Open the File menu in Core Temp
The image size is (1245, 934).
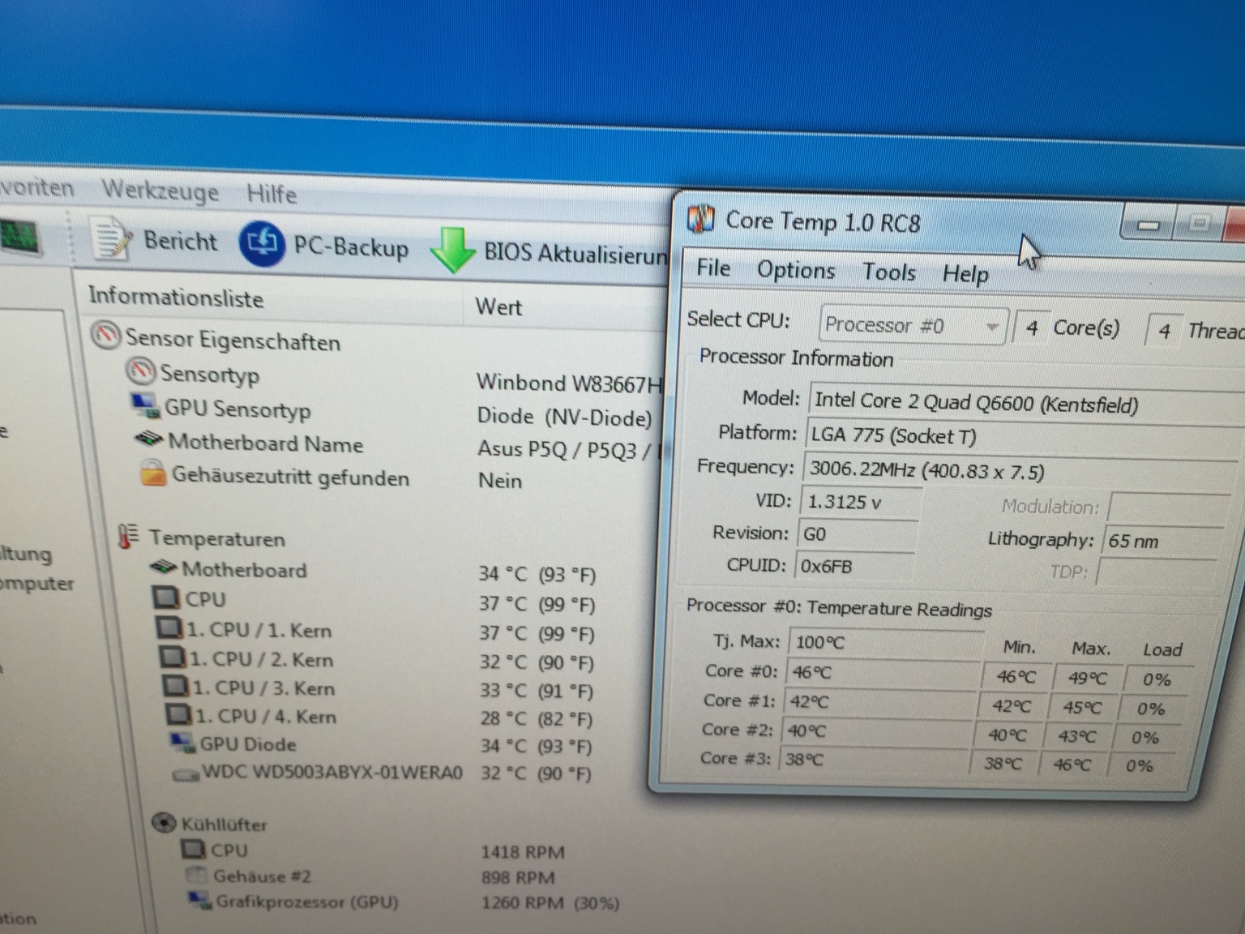713,268
